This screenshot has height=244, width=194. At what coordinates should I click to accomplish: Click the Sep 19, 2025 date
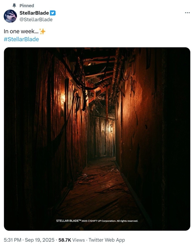coord(40,240)
